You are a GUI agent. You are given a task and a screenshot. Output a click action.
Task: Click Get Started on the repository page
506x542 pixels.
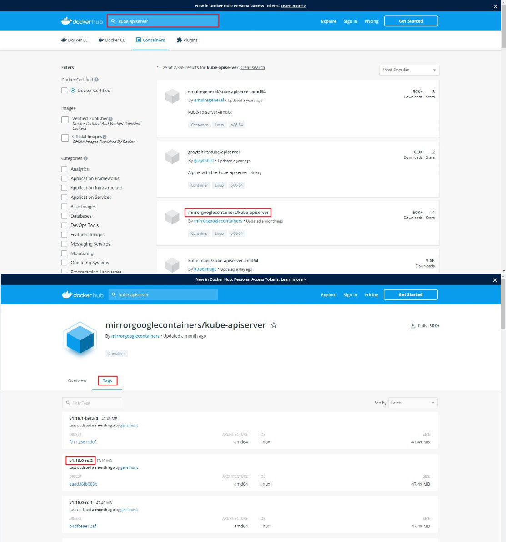point(411,294)
